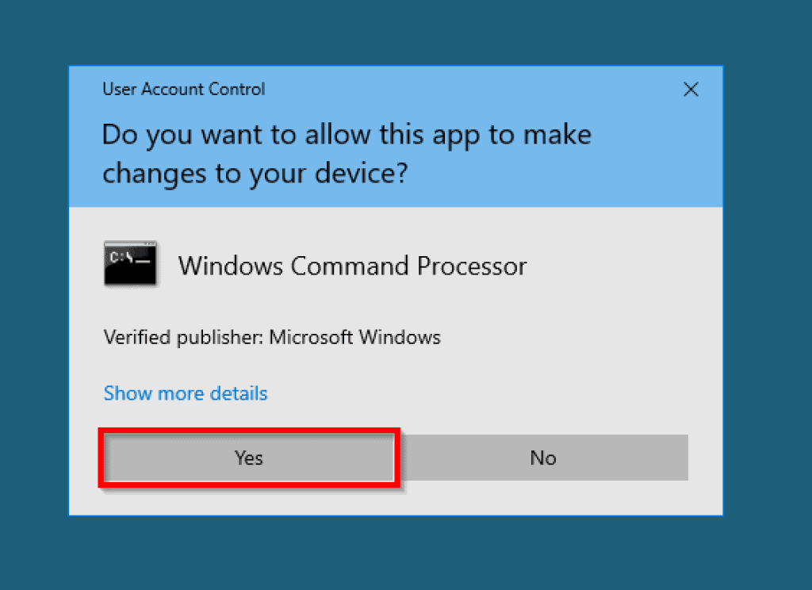Dismiss the UAC dialog with the X
Image resolution: width=812 pixels, height=590 pixels.
pos(691,90)
